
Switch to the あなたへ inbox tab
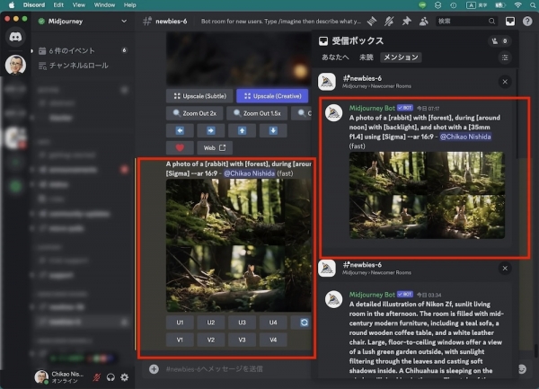point(335,57)
